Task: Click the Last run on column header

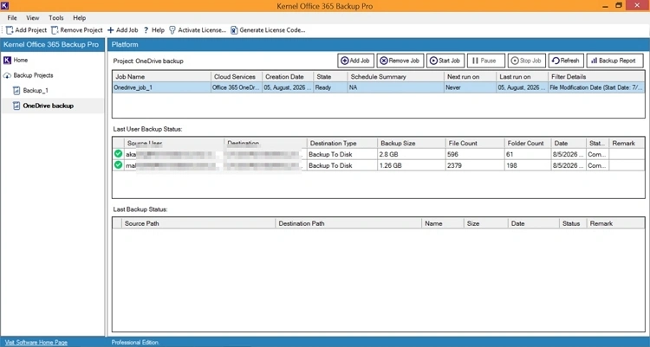Action: (x=522, y=77)
